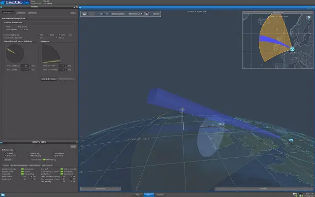Image resolution: width=315 pixels, height=197 pixels.
Task: Open the hamburger menu in map toolbar
Action: pyautogui.click(x=84, y=14)
